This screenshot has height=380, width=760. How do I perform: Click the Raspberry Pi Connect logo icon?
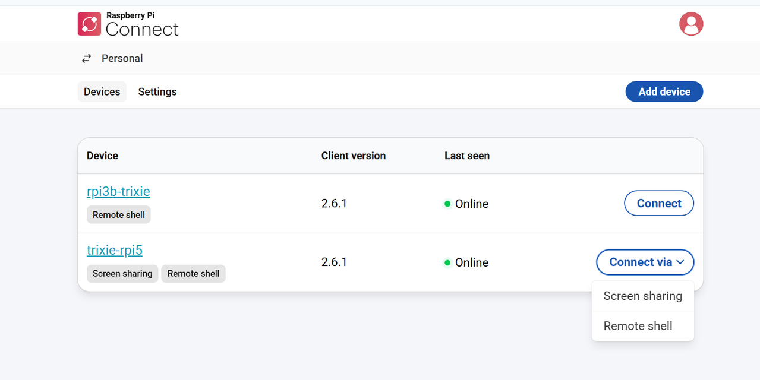pos(89,24)
